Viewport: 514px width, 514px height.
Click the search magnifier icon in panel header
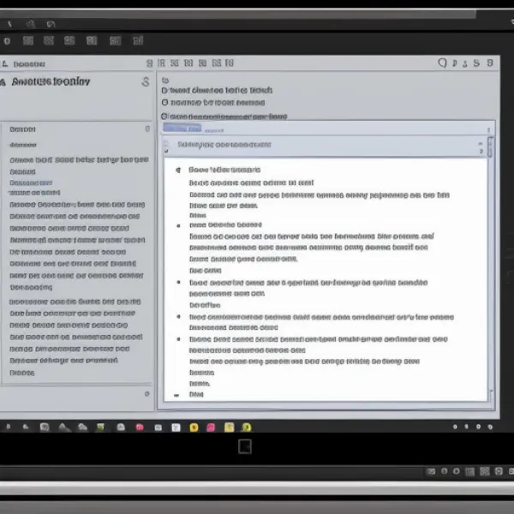(442, 63)
